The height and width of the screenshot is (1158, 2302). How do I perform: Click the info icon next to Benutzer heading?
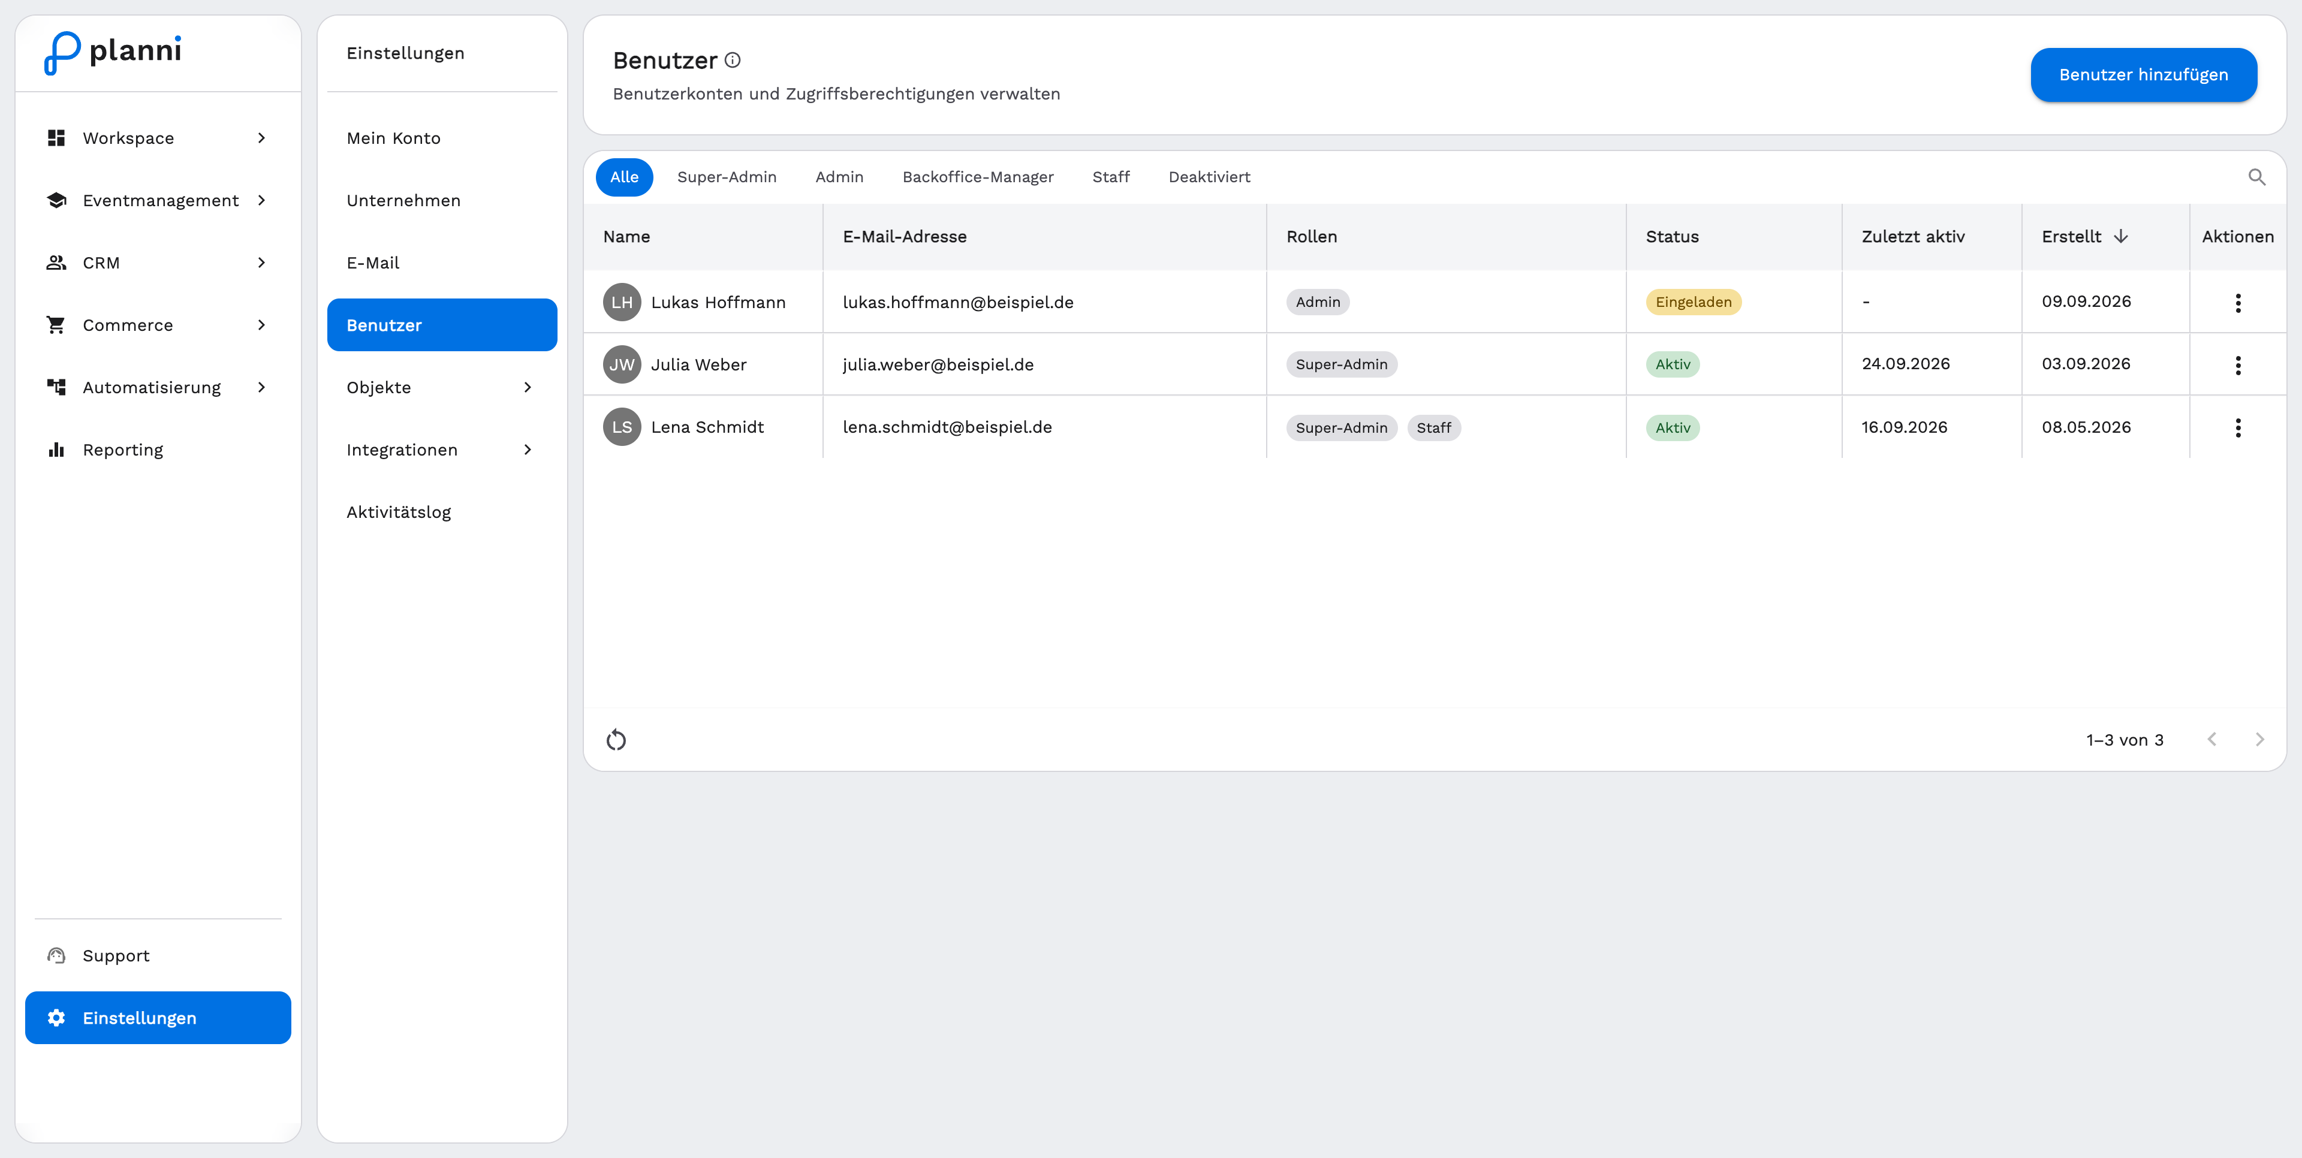point(733,60)
